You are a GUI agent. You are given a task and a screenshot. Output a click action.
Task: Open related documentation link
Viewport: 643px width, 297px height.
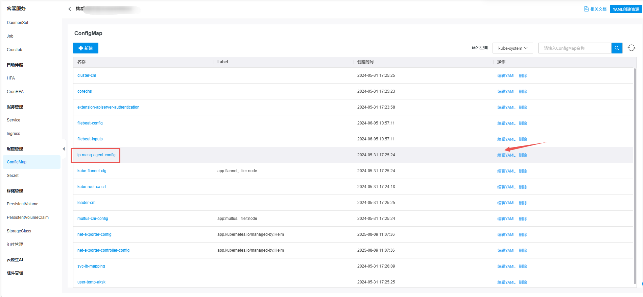point(595,9)
